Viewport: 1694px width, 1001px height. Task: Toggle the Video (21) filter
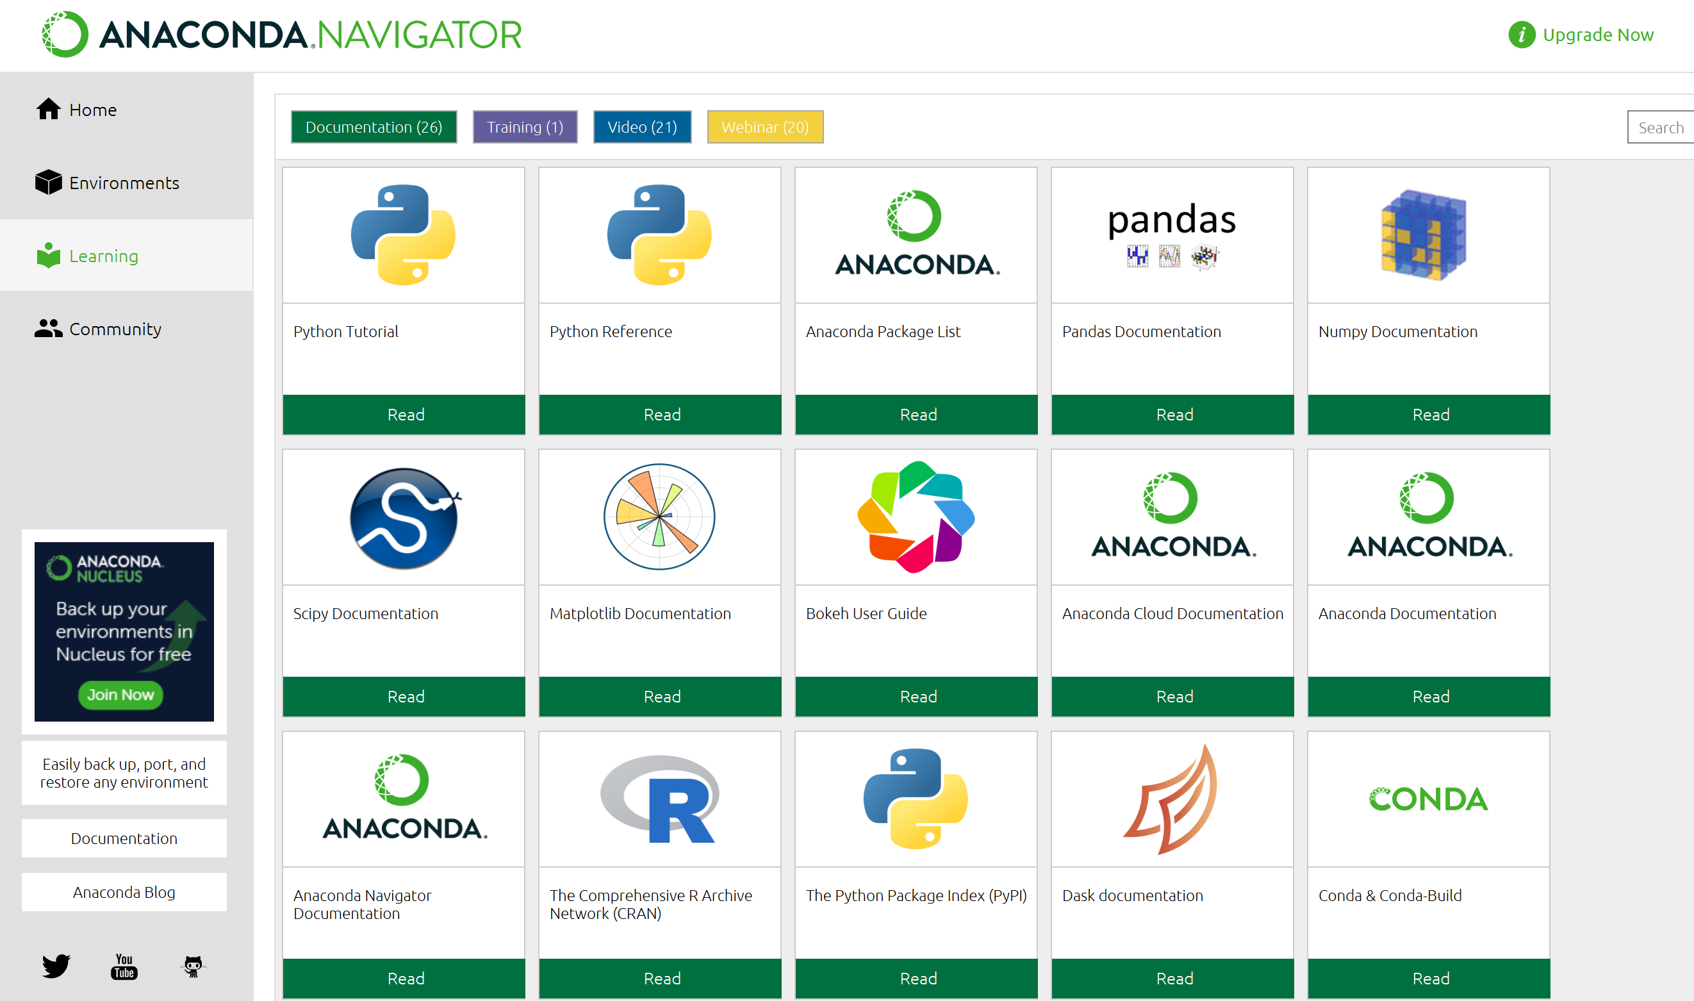click(642, 127)
